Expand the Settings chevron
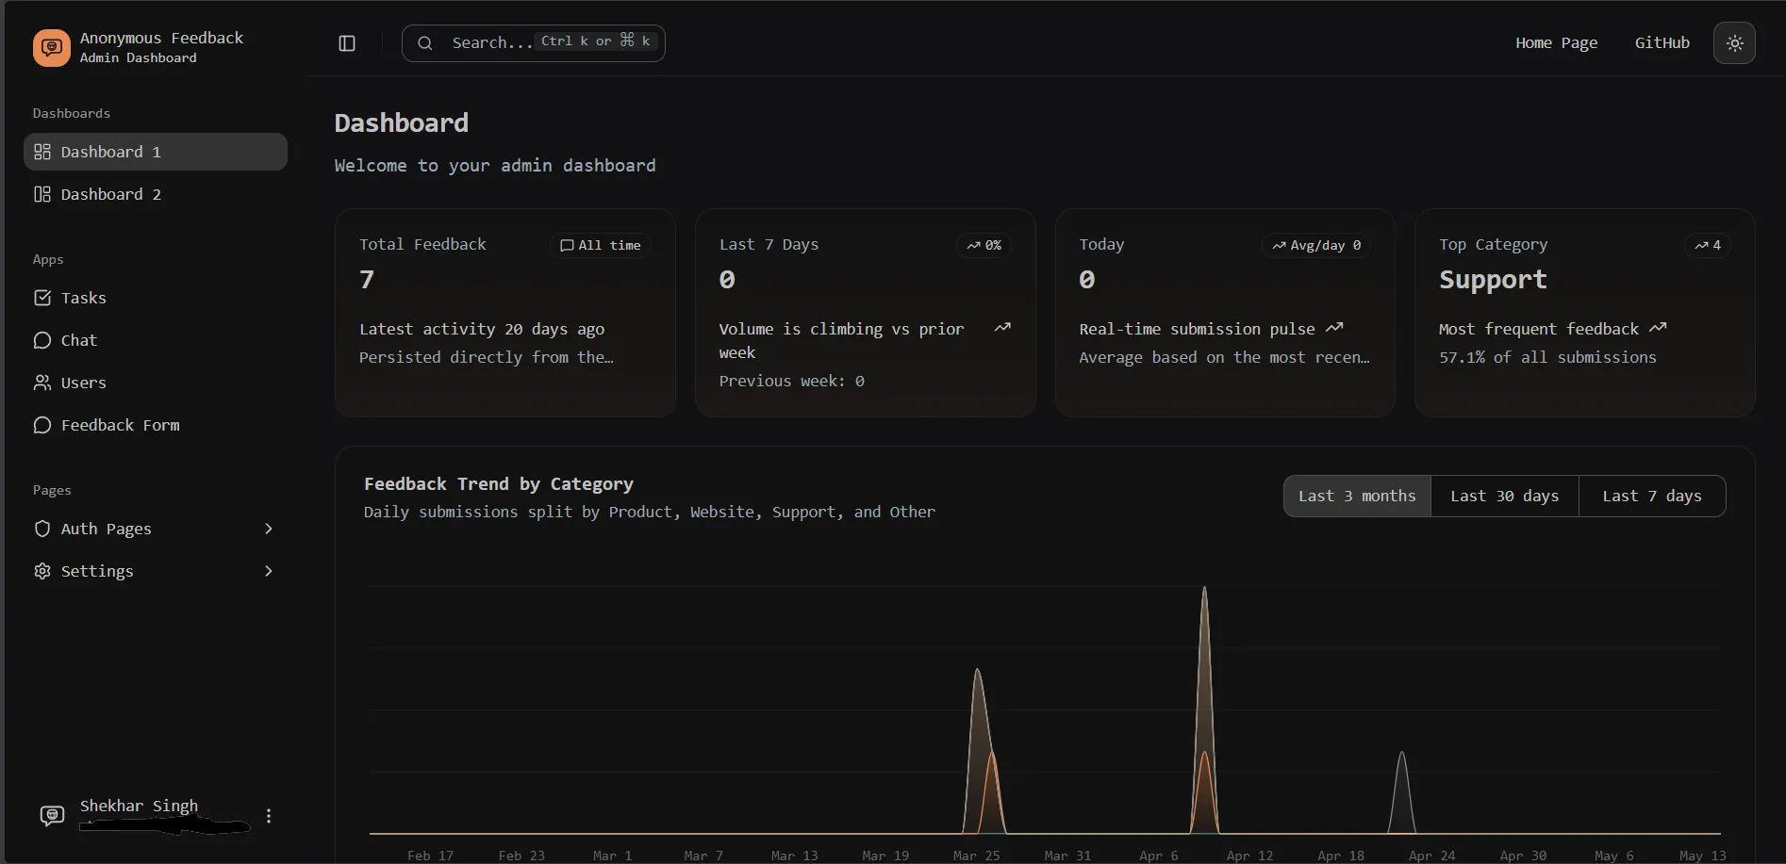The height and width of the screenshot is (864, 1786). (269, 571)
